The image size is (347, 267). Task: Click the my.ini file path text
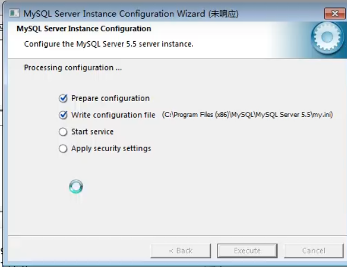[x=247, y=115]
